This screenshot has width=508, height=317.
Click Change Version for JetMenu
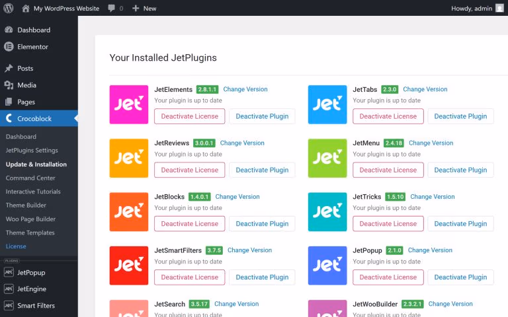431,143
